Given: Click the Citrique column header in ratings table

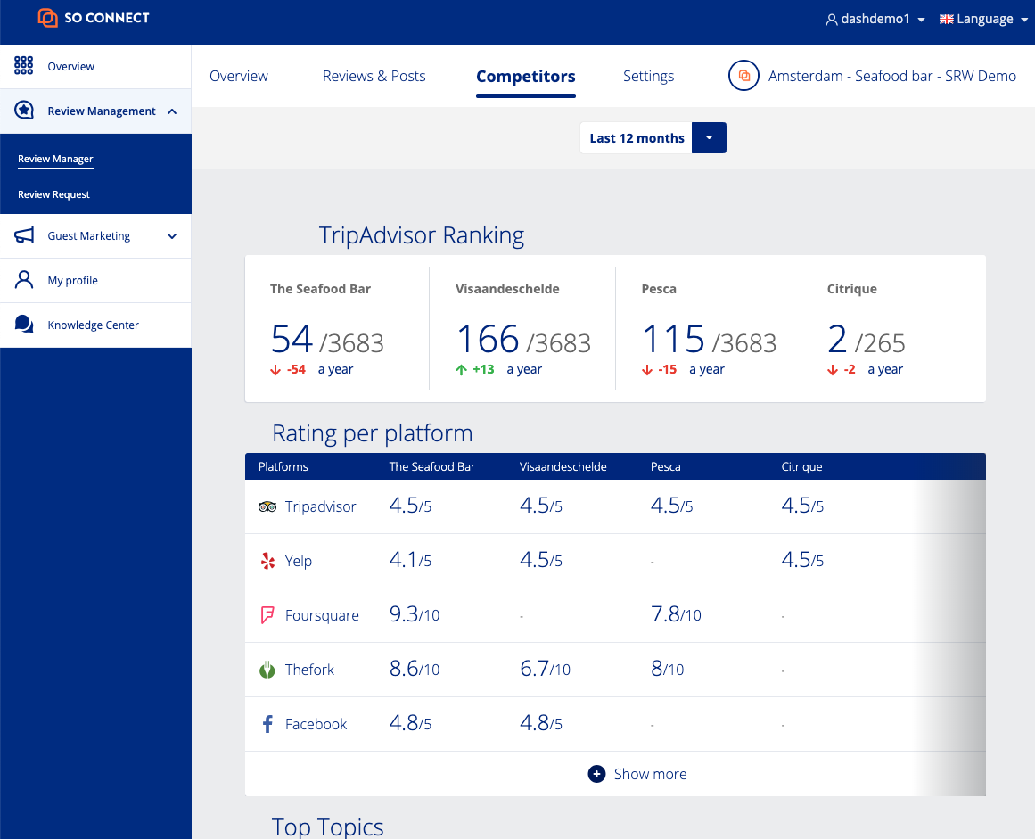Looking at the screenshot, I should [x=801, y=466].
